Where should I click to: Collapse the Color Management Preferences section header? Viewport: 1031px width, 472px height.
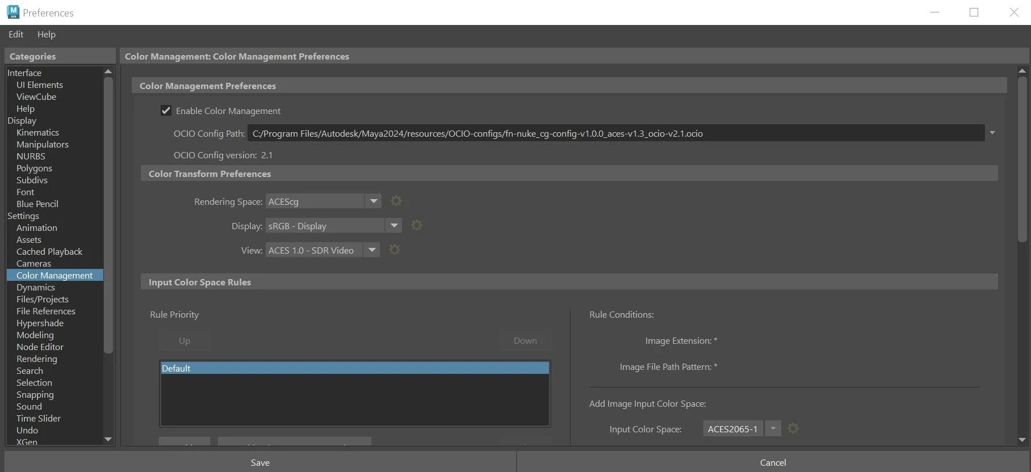pos(569,86)
